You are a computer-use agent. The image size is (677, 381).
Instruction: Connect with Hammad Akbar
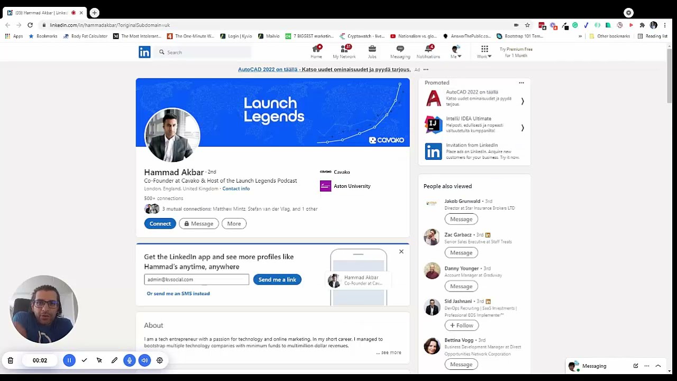pyautogui.click(x=160, y=223)
